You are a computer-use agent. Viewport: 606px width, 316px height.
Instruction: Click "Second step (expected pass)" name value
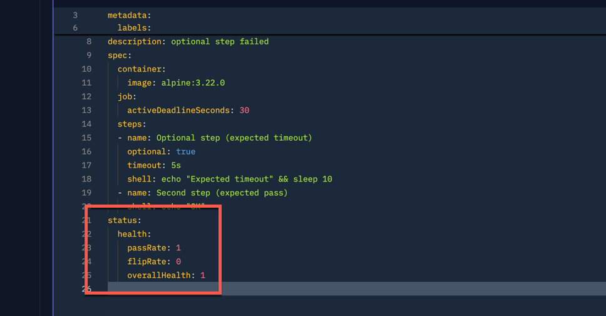[x=222, y=193]
